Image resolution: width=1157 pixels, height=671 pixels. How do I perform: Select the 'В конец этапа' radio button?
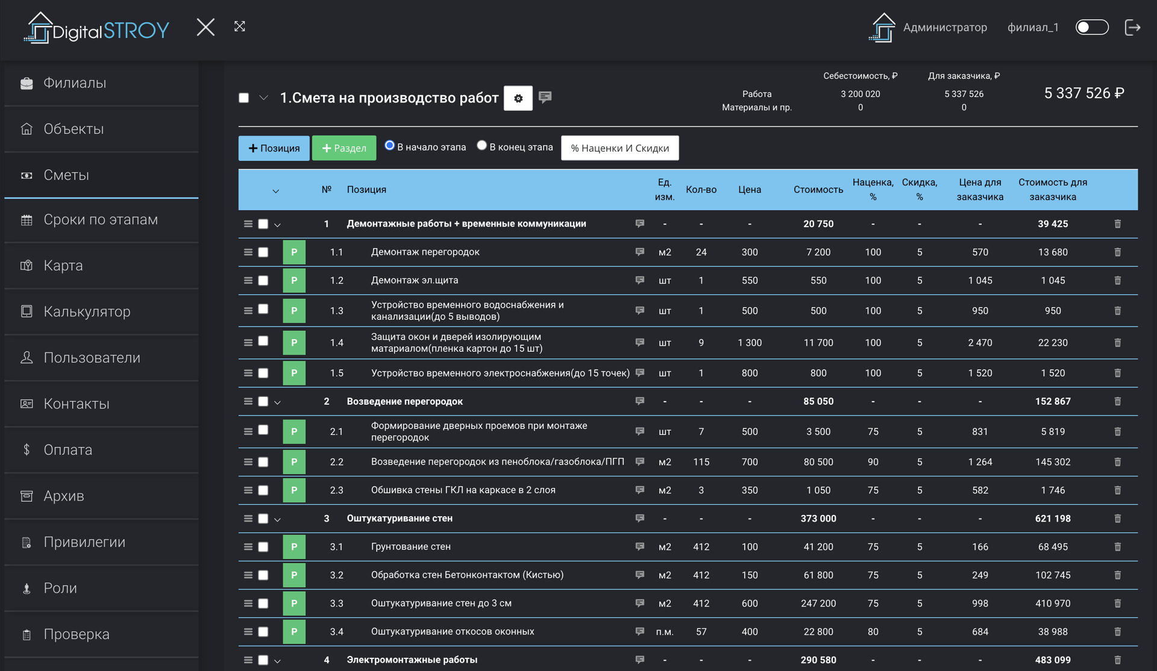(481, 145)
